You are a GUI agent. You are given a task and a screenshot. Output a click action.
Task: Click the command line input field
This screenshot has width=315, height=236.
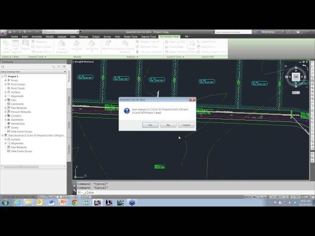pyautogui.click(x=193, y=192)
